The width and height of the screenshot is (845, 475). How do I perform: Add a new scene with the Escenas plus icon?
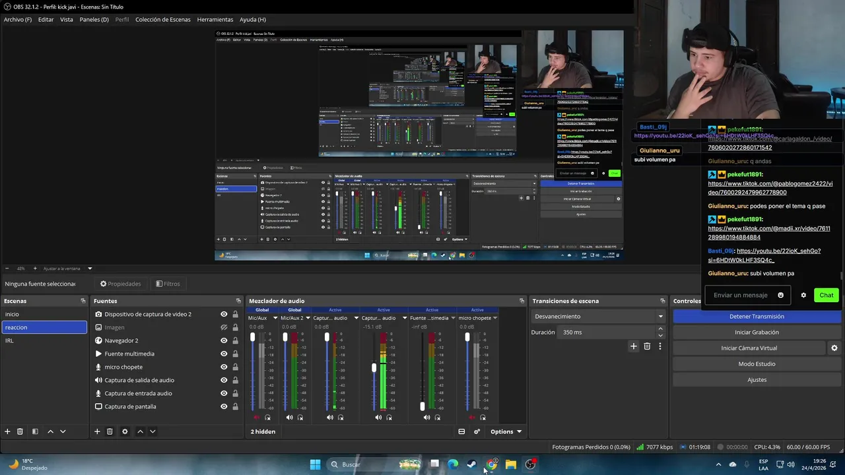pyautogui.click(x=7, y=431)
